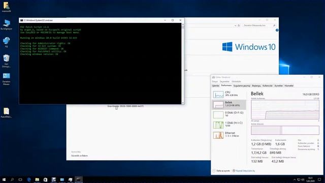Select 1 Diski (H: I: C:) item
Screen dimensions: 325x183
(x=229, y=125)
